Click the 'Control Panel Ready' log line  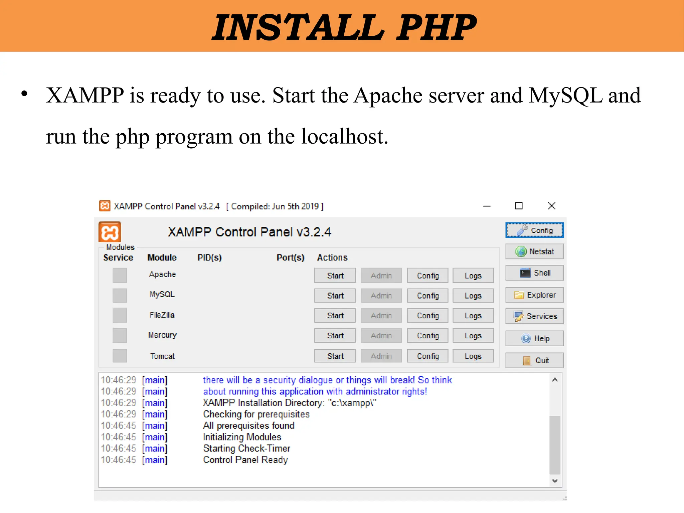click(245, 460)
